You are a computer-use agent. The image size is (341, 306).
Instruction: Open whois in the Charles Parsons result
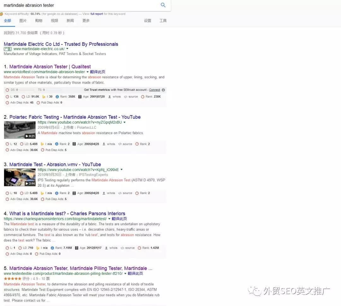click(111, 248)
